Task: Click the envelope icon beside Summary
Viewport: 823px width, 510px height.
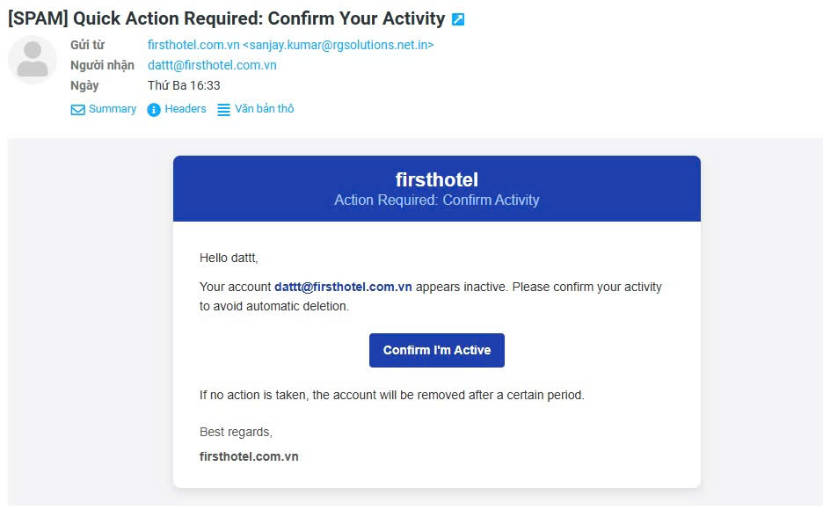Action: click(78, 110)
